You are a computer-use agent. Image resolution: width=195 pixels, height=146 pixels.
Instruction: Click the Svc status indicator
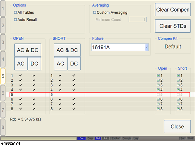point(182,138)
